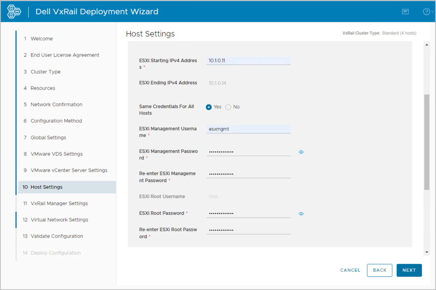
Task: Jump to VxRail Manager Settings step
Action: pos(59,203)
